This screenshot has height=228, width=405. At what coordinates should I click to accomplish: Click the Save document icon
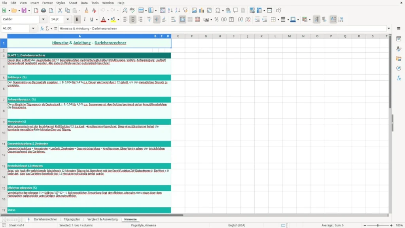pos(24,10)
